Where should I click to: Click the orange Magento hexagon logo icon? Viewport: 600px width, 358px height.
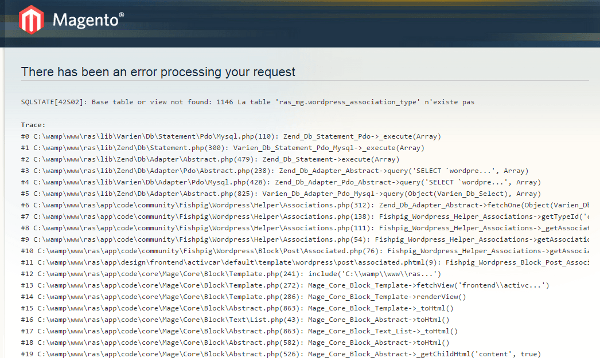tap(32, 20)
